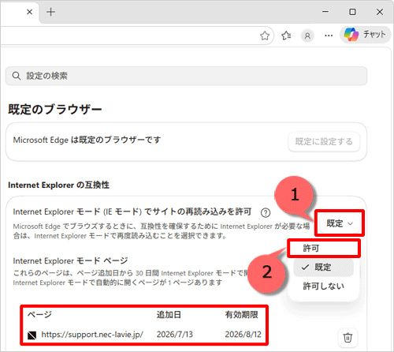Click the favorites star in address bar

[265, 36]
